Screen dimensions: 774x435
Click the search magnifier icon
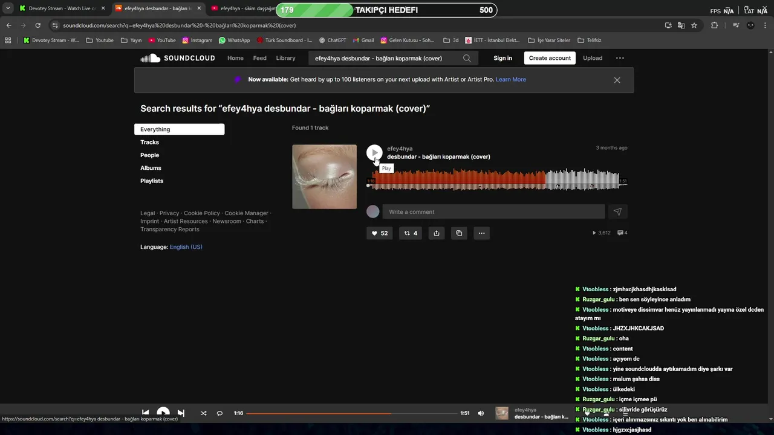coord(467,58)
